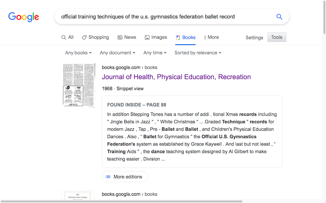The width and height of the screenshot is (326, 203).
Task: Click the Google logo
Action: point(24,17)
